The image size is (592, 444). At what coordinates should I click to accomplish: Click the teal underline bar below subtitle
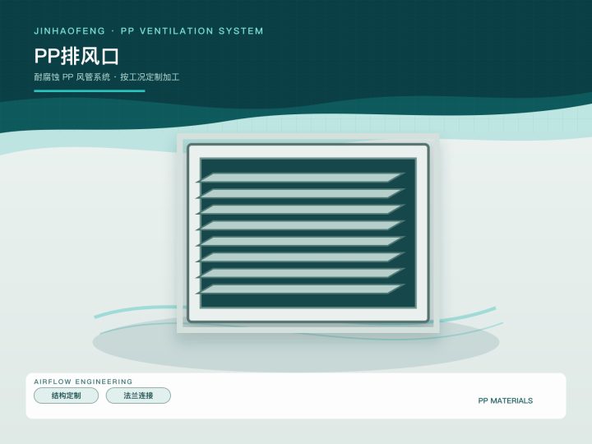click(x=90, y=90)
